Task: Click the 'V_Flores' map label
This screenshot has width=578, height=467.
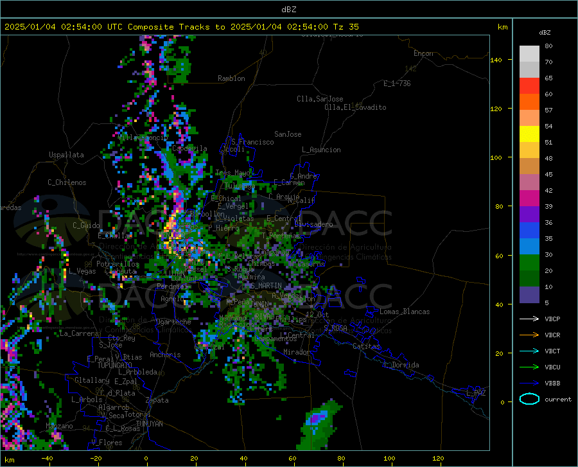Action: click(x=107, y=443)
